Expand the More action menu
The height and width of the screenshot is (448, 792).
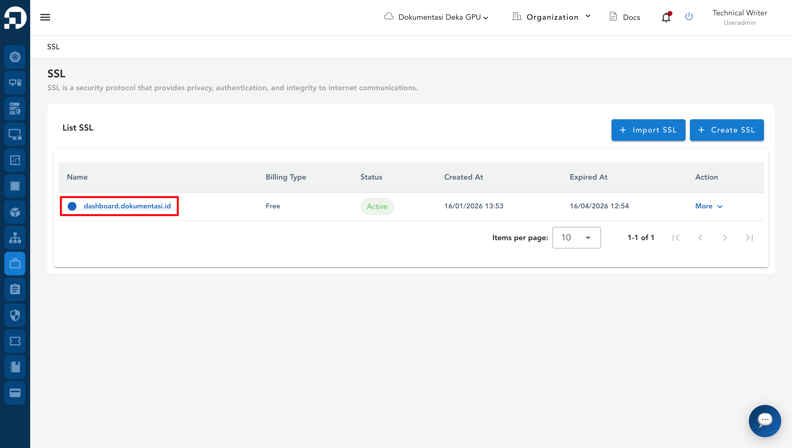pyautogui.click(x=708, y=206)
